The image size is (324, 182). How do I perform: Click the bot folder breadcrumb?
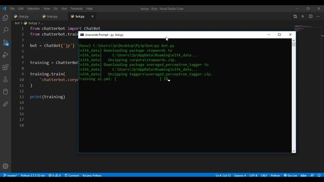pos(17,23)
